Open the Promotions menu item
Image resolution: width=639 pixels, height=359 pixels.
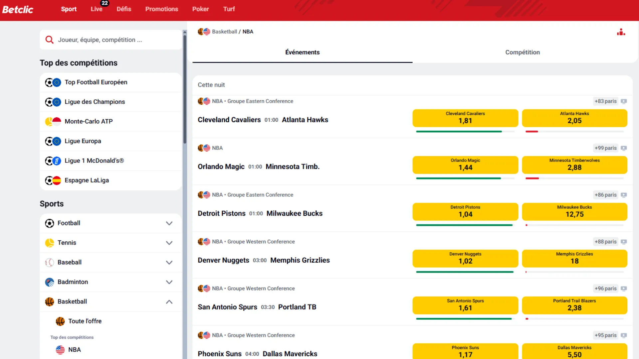161,9
